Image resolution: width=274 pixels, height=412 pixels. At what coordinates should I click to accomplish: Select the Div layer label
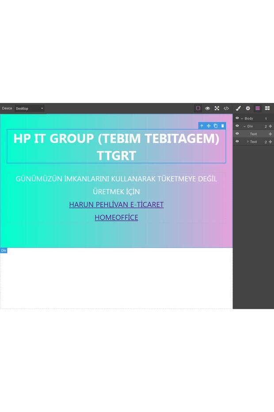250,126
